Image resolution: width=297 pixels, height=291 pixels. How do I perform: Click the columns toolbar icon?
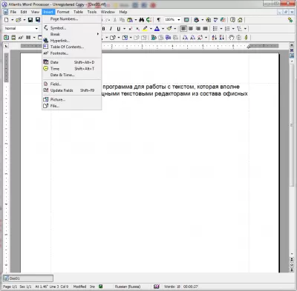click(28, 38)
